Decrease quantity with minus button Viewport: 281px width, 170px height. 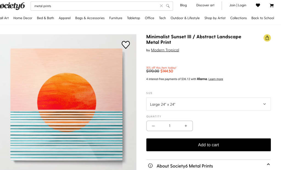click(153, 126)
